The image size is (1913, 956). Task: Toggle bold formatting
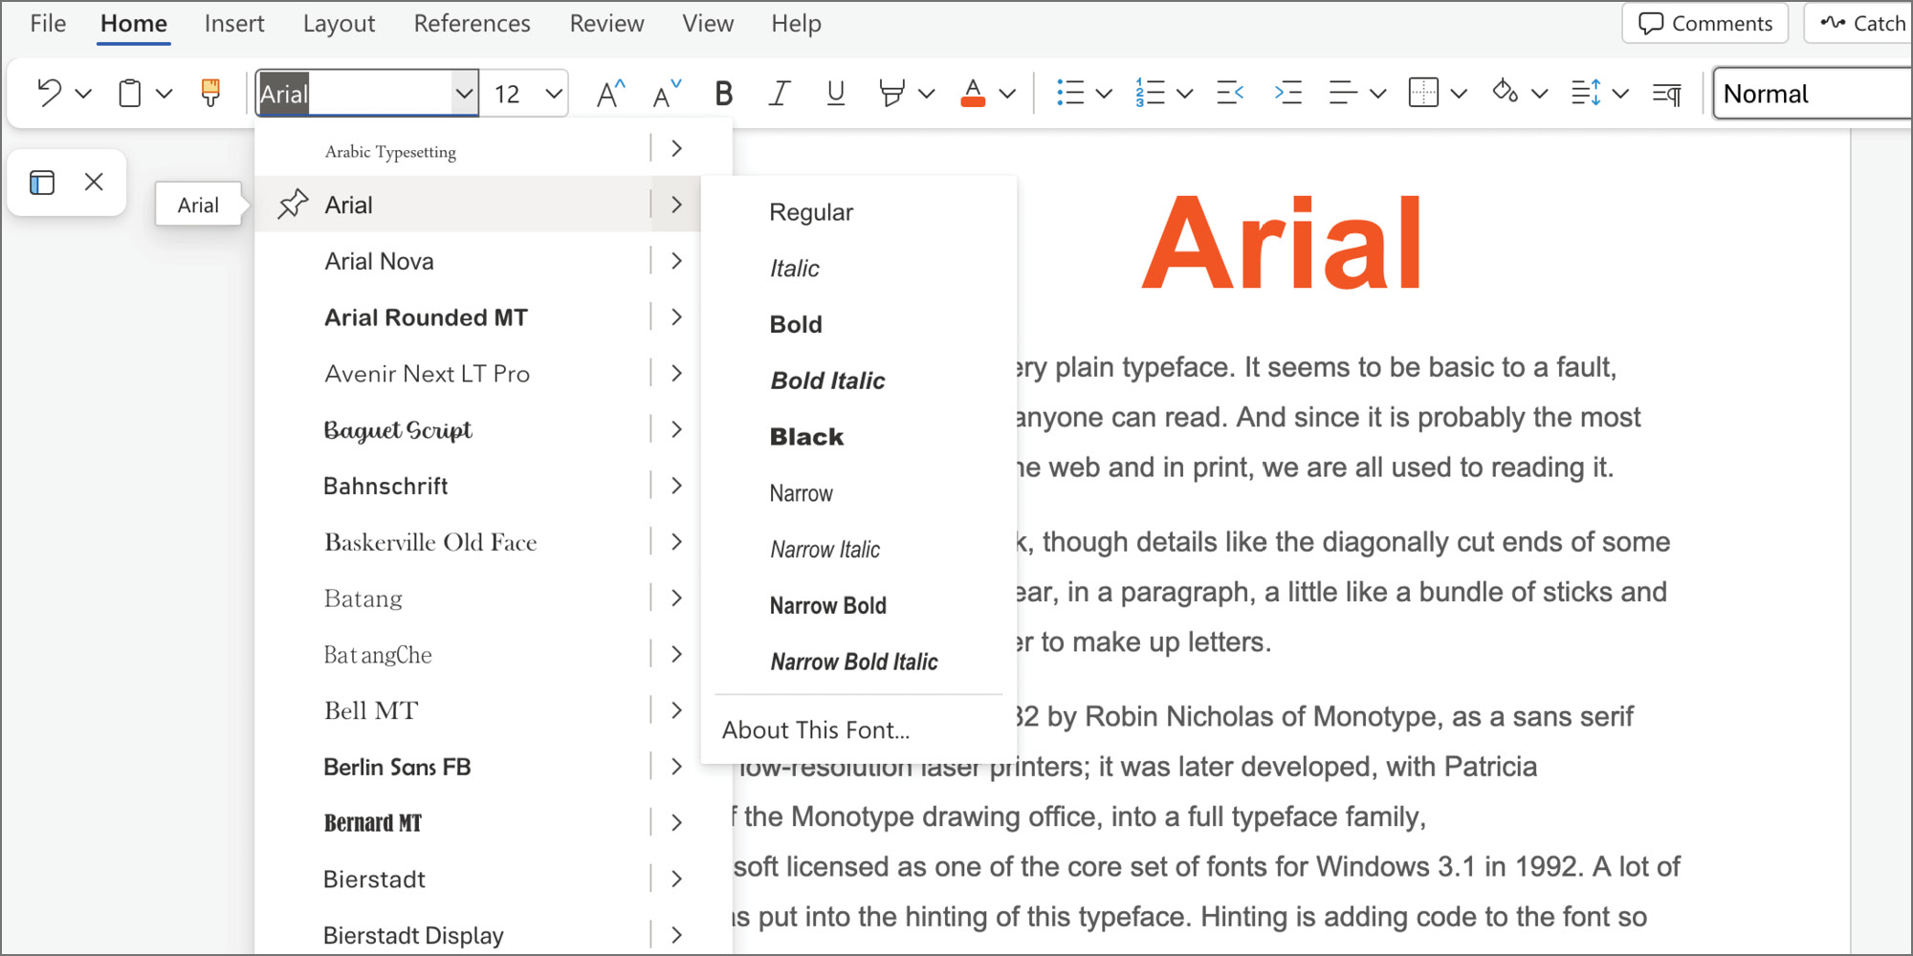coord(723,93)
